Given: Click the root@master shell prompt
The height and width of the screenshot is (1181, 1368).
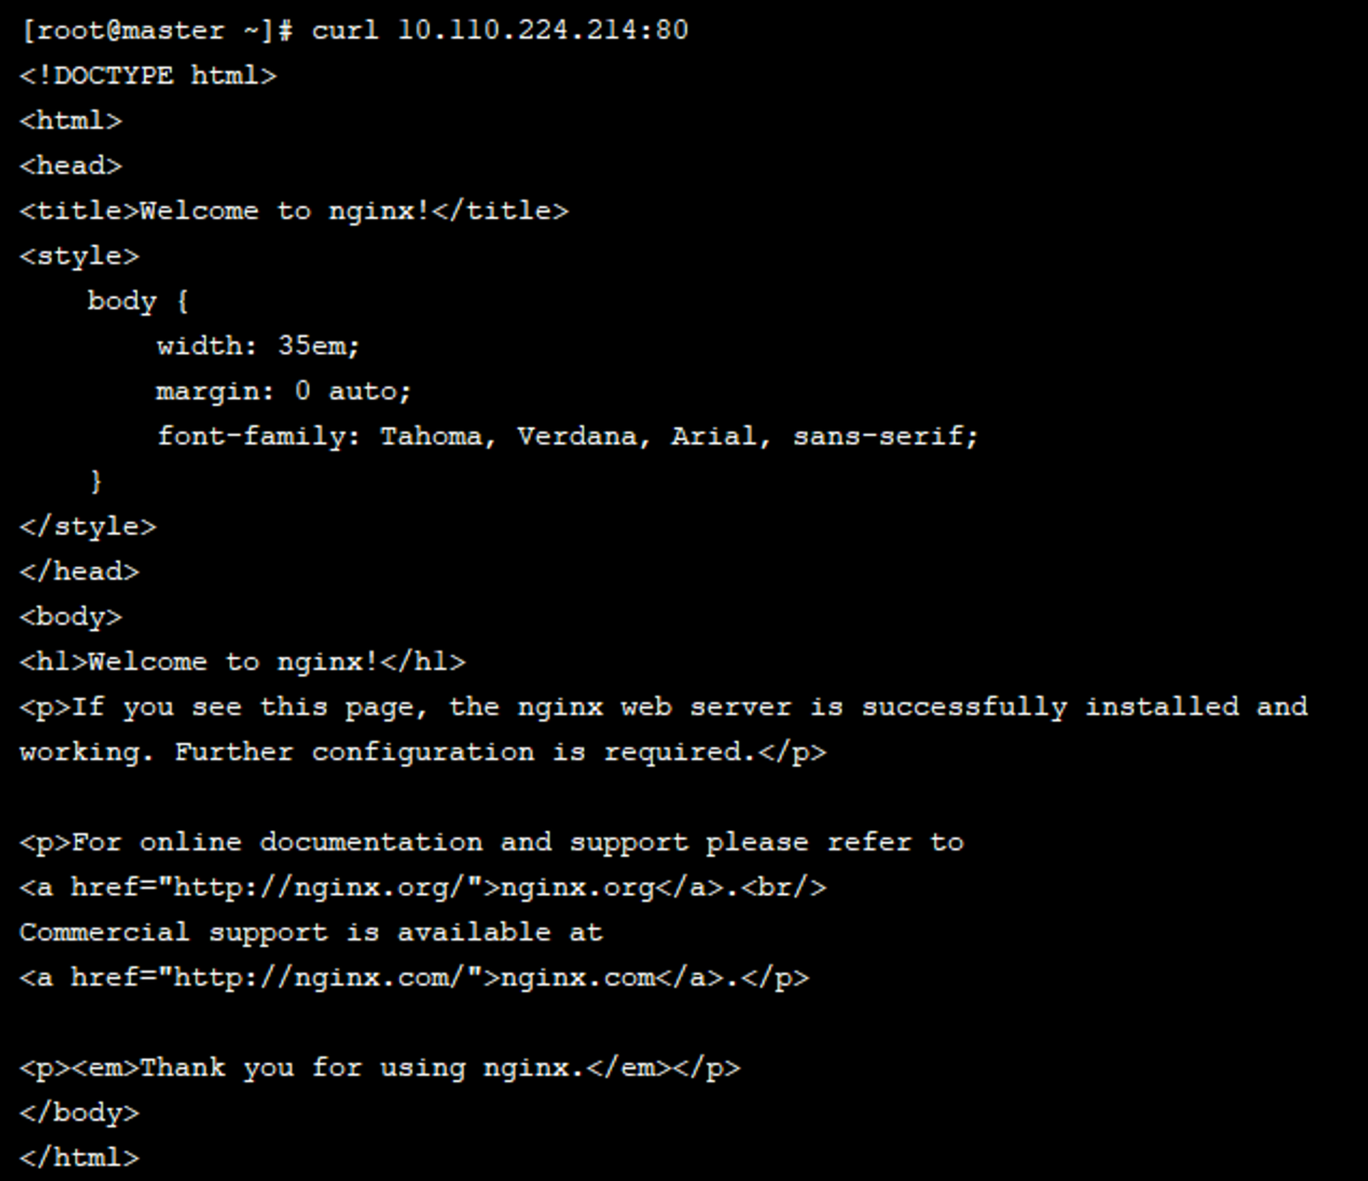Looking at the screenshot, I should [157, 31].
